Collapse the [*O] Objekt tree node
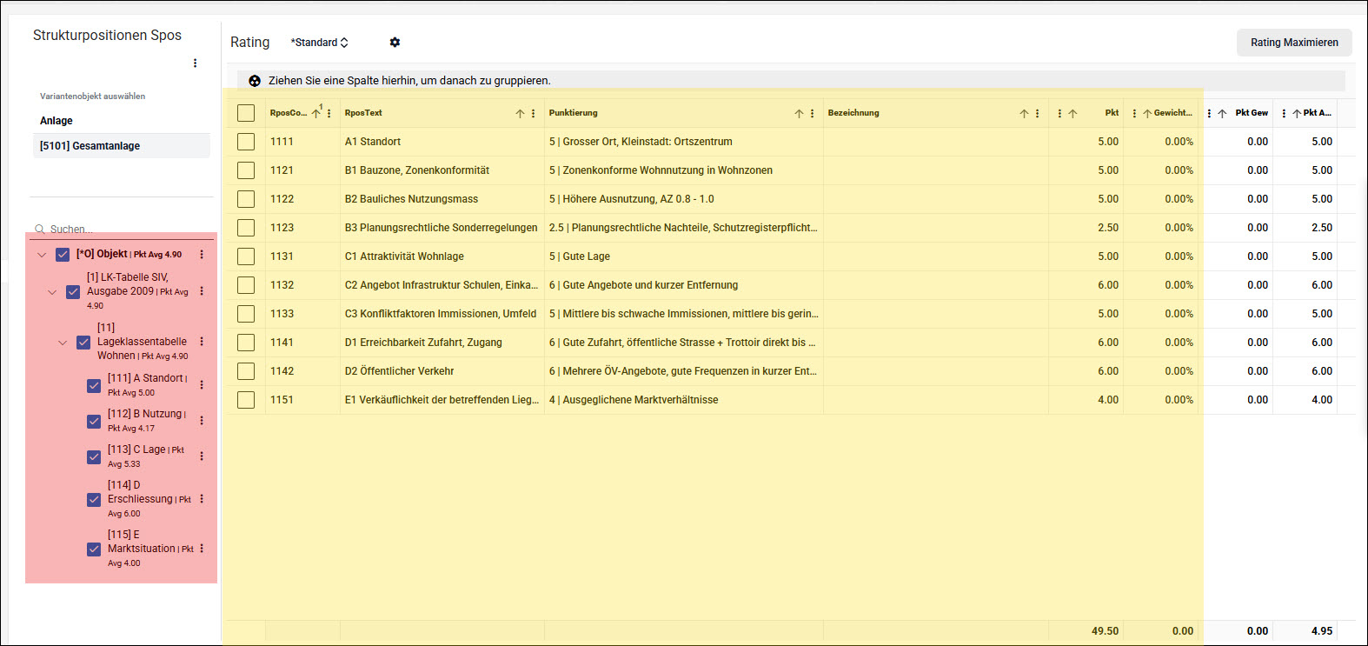Viewport: 1368px width, 646px height. [42, 255]
